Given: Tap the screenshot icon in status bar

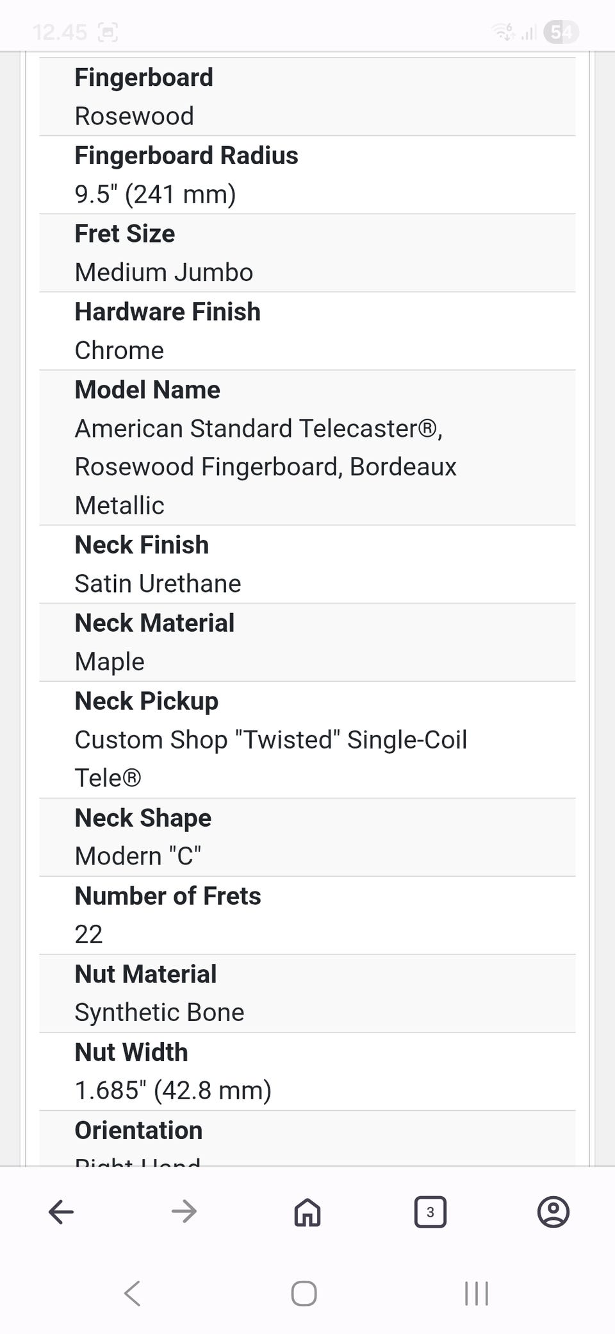Looking at the screenshot, I should click(108, 32).
